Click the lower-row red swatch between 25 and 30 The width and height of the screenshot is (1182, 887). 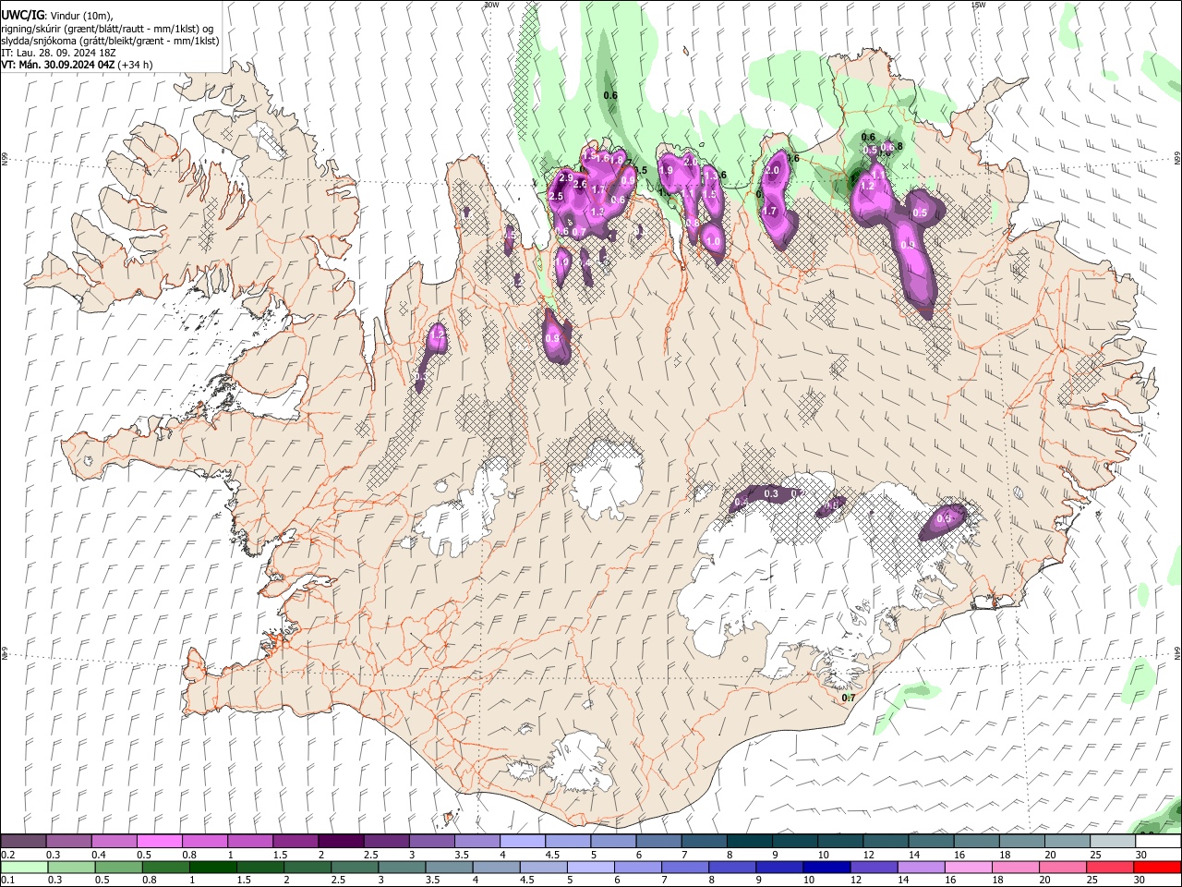tap(1109, 868)
